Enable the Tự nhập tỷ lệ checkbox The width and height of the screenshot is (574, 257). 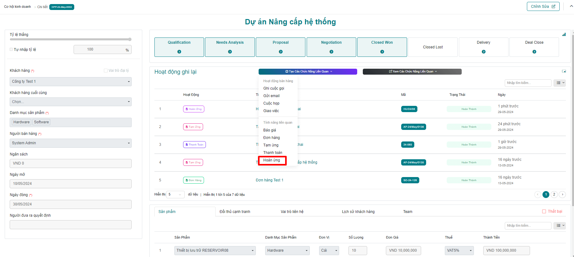(x=12, y=50)
